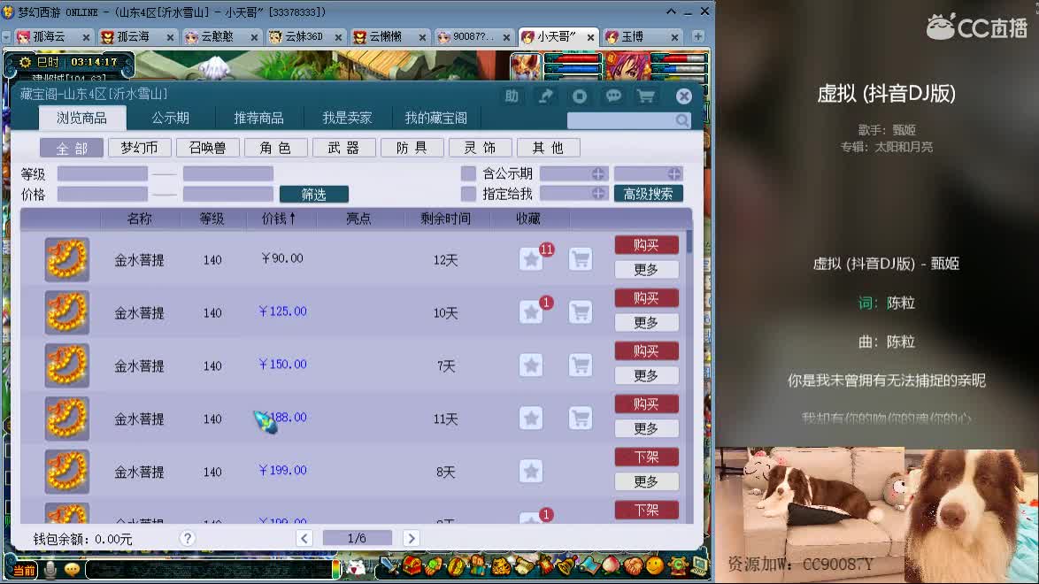Open the red treasure chest icon in toolbar
Image resolution: width=1039 pixels, height=584 pixels.
click(412, 566)
